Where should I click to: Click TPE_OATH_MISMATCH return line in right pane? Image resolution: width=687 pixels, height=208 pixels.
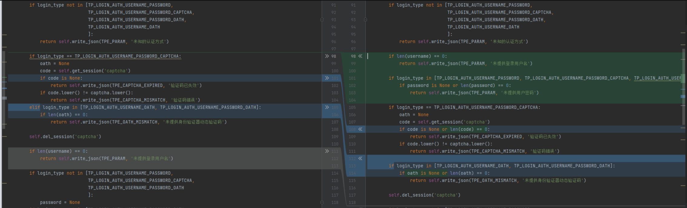pos(498,181)
